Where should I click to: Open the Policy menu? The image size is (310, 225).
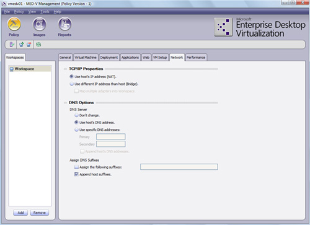tap(19, 12)
